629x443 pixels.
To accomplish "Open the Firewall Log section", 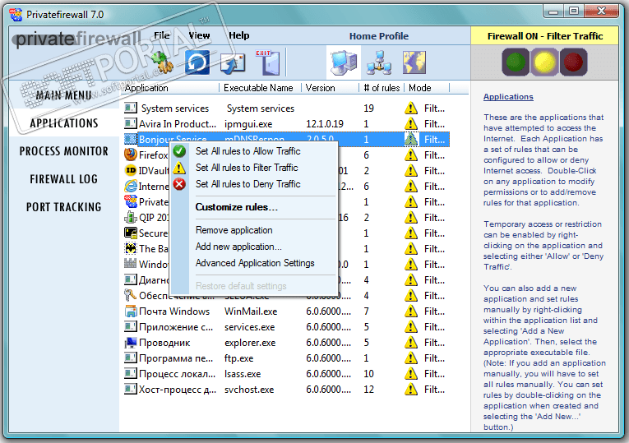I will [x=64, y=179].
